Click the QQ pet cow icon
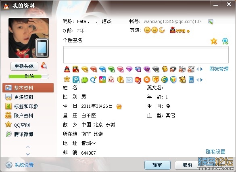 tap(182, 80)
